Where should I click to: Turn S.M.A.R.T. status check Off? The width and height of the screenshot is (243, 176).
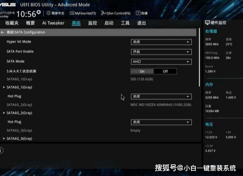[165, 71]
